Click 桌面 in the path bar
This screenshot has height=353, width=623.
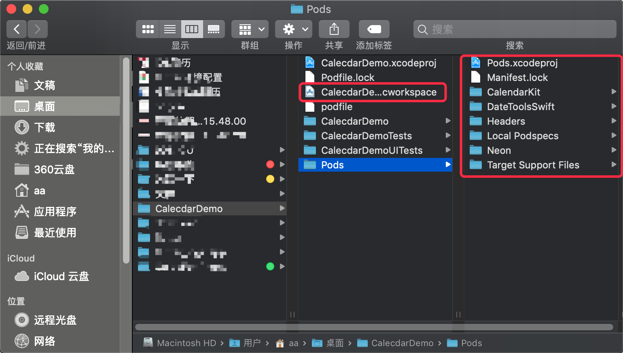(x=328, y=343)
